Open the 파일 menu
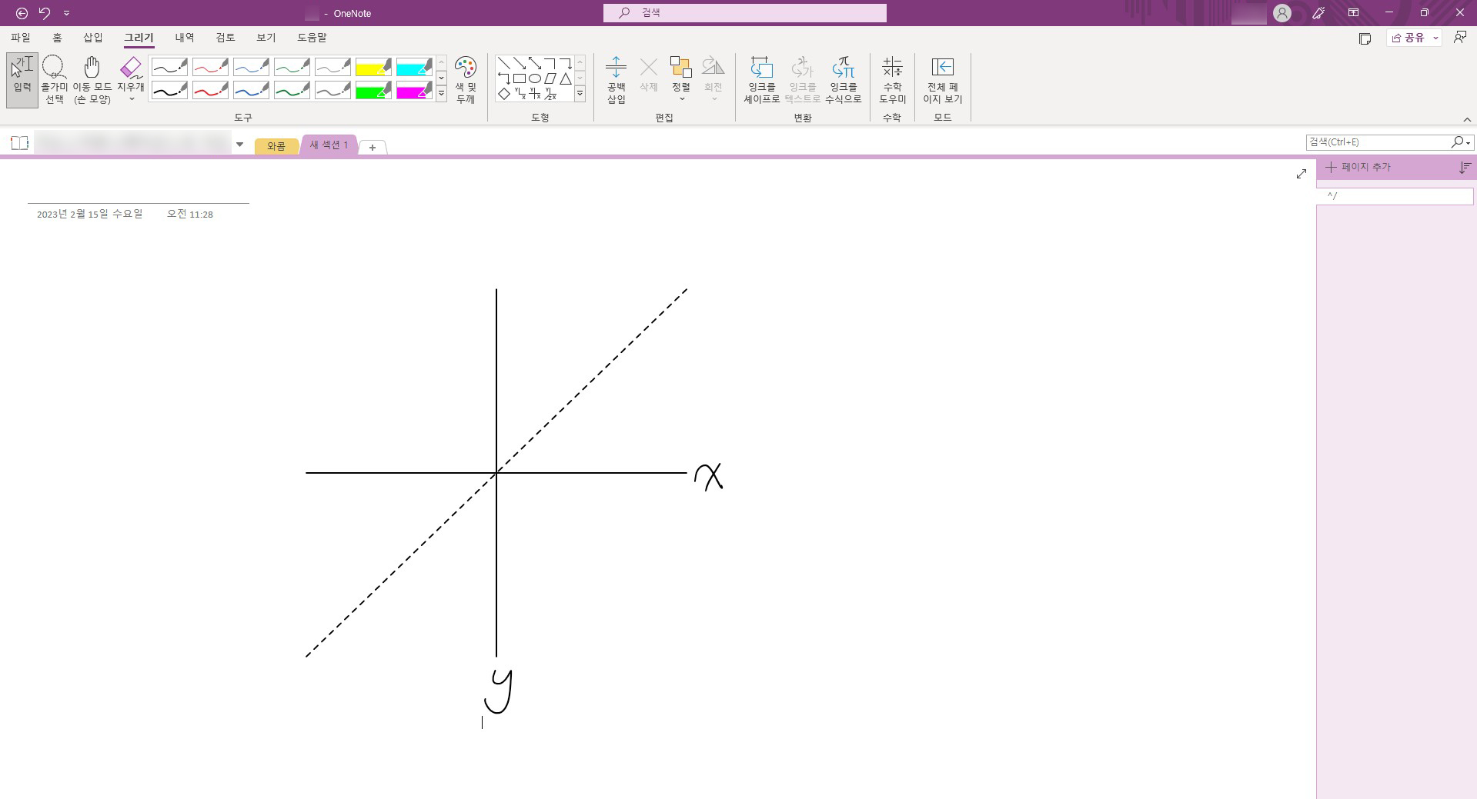This screenshot has height=799, width=1477. (21, 37)
